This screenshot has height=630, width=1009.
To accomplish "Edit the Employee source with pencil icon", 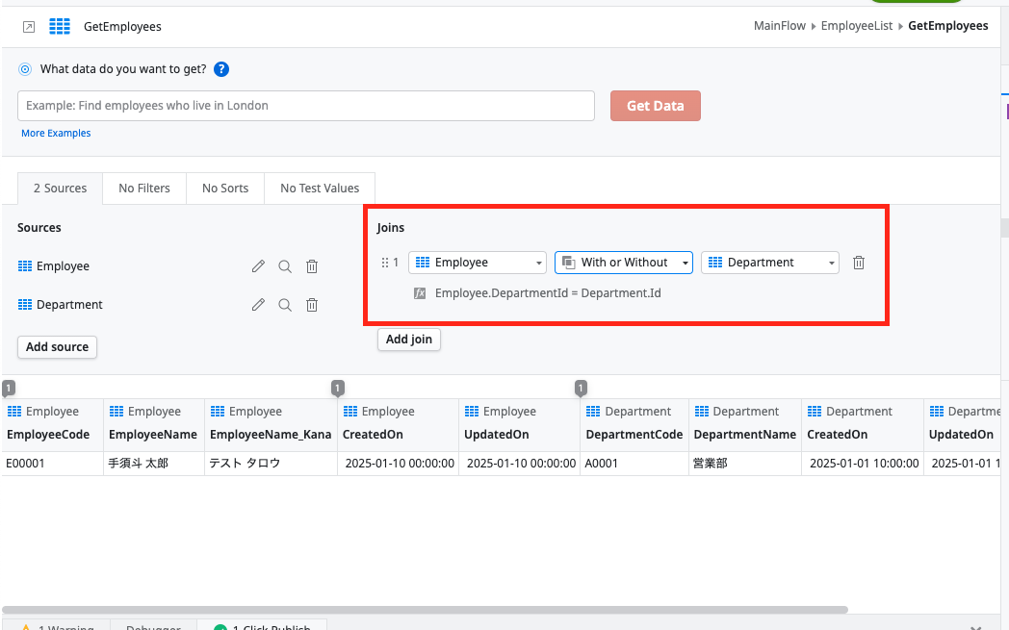I will (258, 266).
